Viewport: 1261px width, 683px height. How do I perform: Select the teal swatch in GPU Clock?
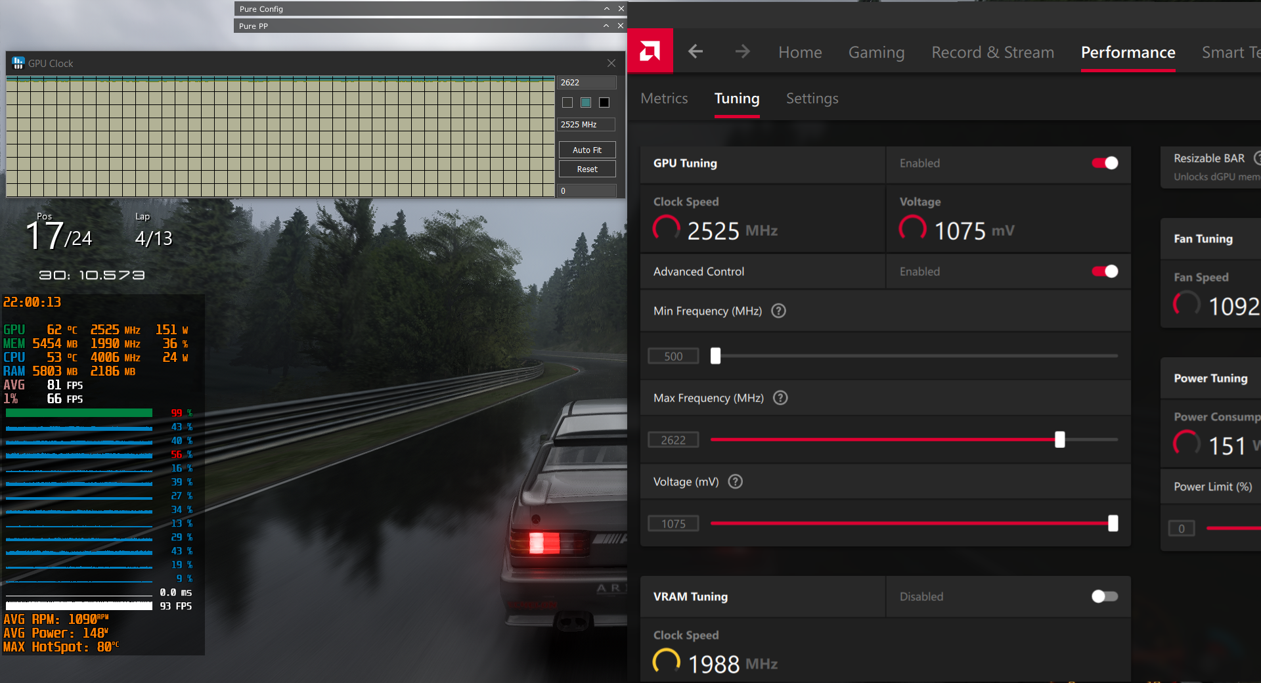[586, 102]
